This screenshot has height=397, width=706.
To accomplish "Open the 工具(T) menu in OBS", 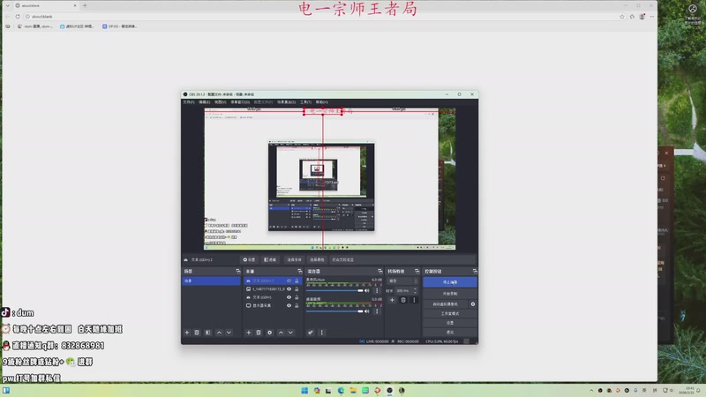I will coord(305,101).
